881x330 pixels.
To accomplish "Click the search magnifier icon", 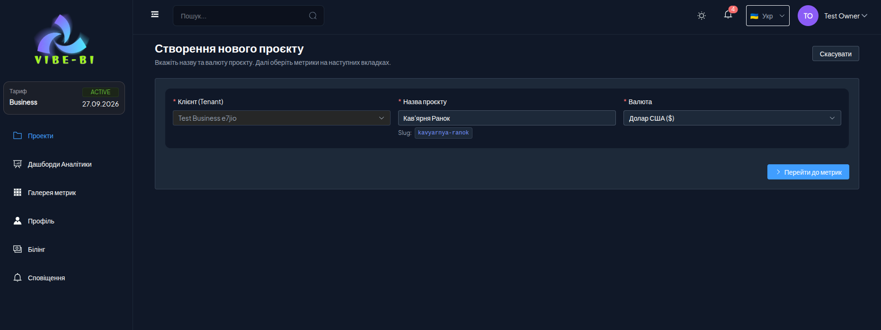I will pos(313,16).
